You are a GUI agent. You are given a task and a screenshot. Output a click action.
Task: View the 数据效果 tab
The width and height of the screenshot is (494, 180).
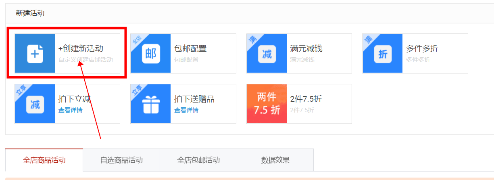pos(275,160)
